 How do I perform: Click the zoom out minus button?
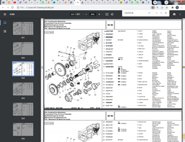tap(86, 14)
